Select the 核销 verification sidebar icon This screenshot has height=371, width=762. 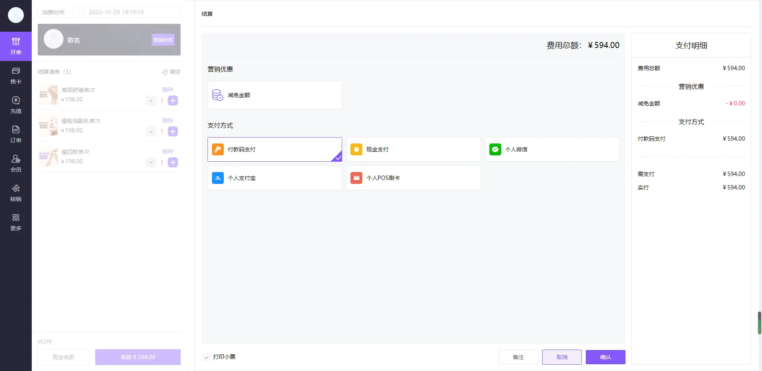[x=16, y=189]
